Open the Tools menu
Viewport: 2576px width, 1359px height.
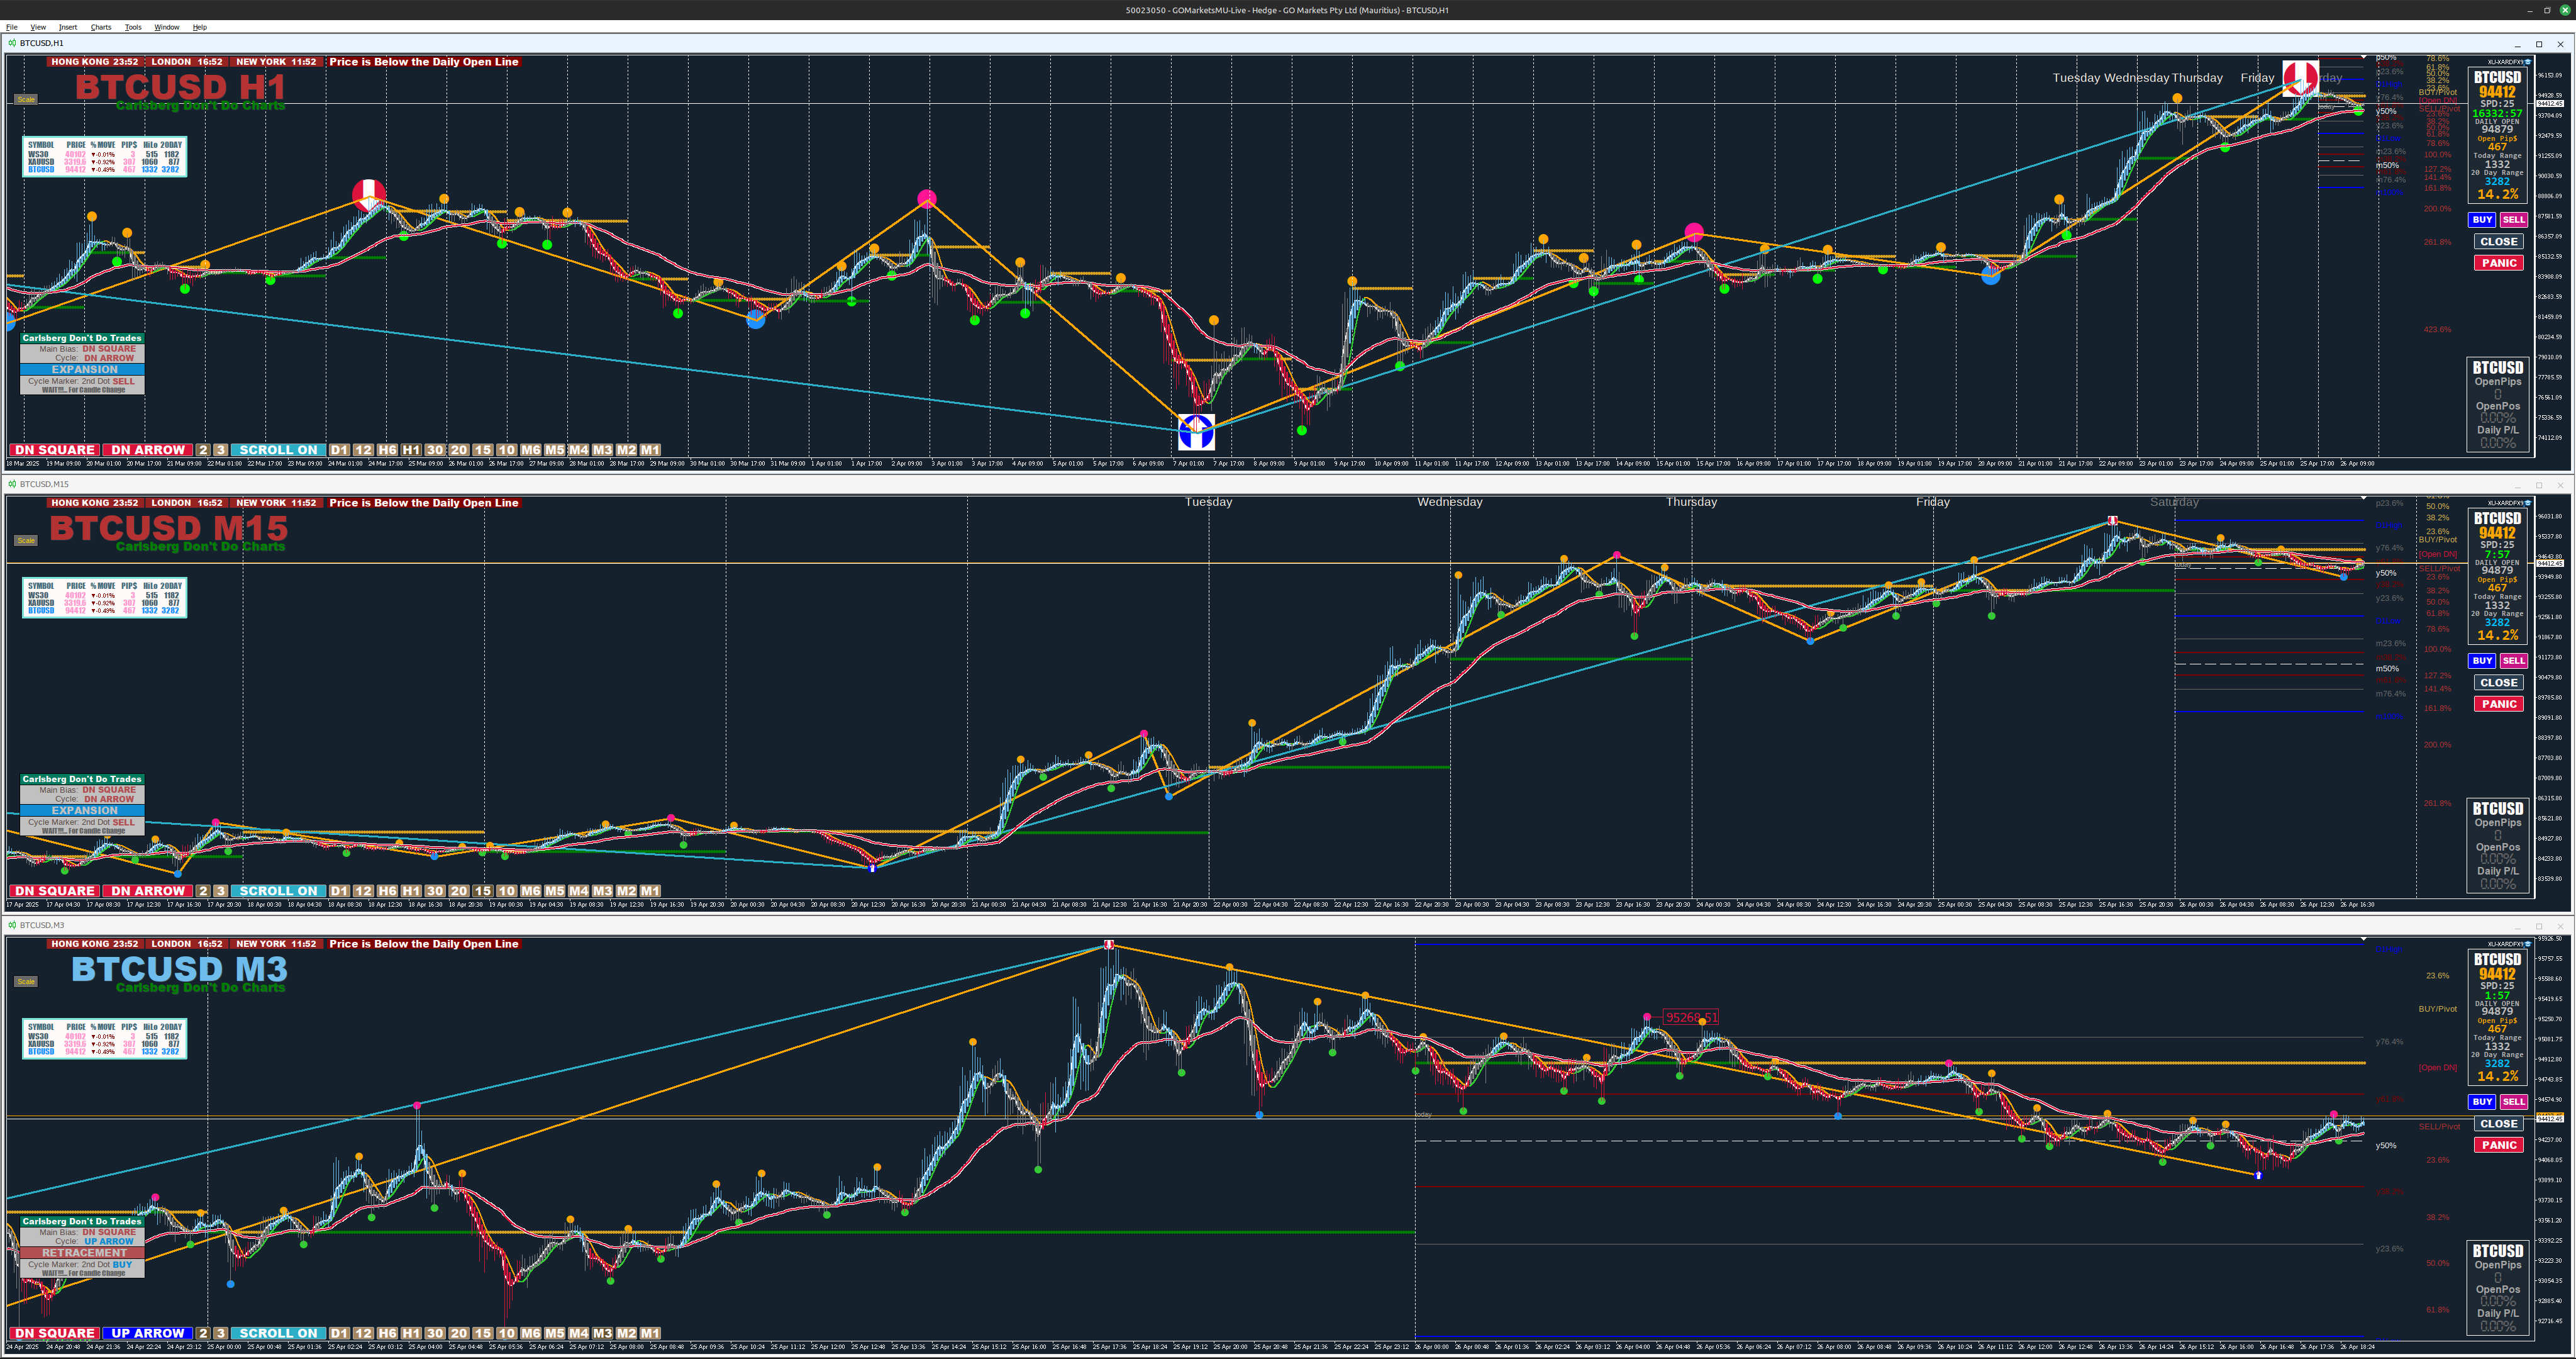(133, 27)
